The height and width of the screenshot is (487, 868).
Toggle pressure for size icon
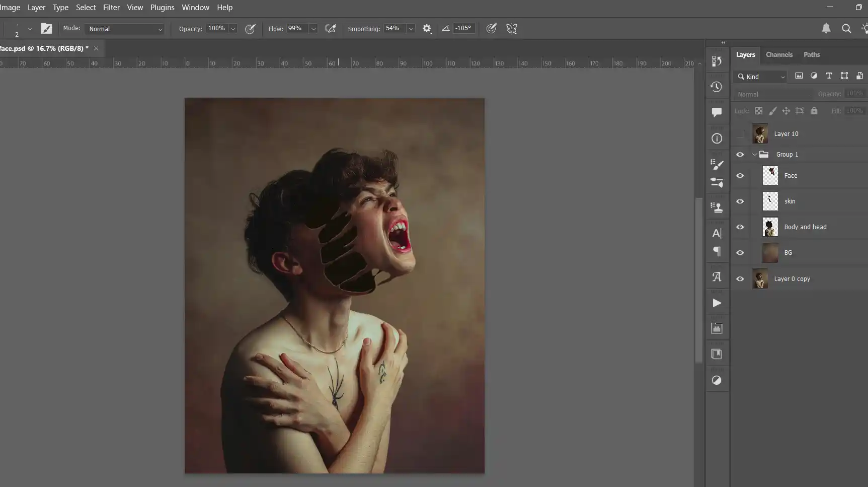[492, 29]
